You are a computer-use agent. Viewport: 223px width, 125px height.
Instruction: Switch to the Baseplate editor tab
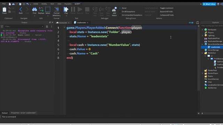(63, 23)
